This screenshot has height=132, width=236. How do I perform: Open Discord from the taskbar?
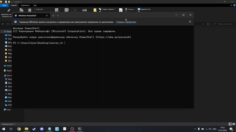tap(42, 129)
